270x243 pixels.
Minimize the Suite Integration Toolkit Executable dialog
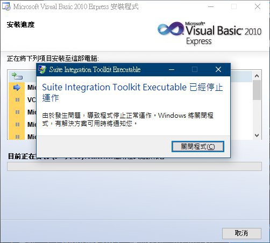coord(172,69)
